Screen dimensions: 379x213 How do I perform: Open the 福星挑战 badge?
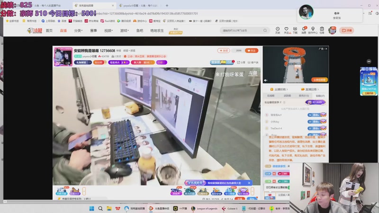[x=119, y=62]
